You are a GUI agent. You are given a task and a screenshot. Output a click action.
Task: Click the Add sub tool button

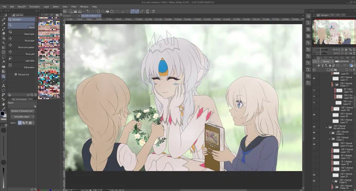point(22,75)
